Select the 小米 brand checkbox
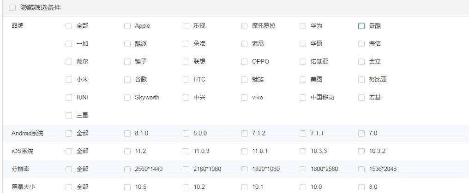This screenshot has width=469, height=193. (x=69, y=80)
